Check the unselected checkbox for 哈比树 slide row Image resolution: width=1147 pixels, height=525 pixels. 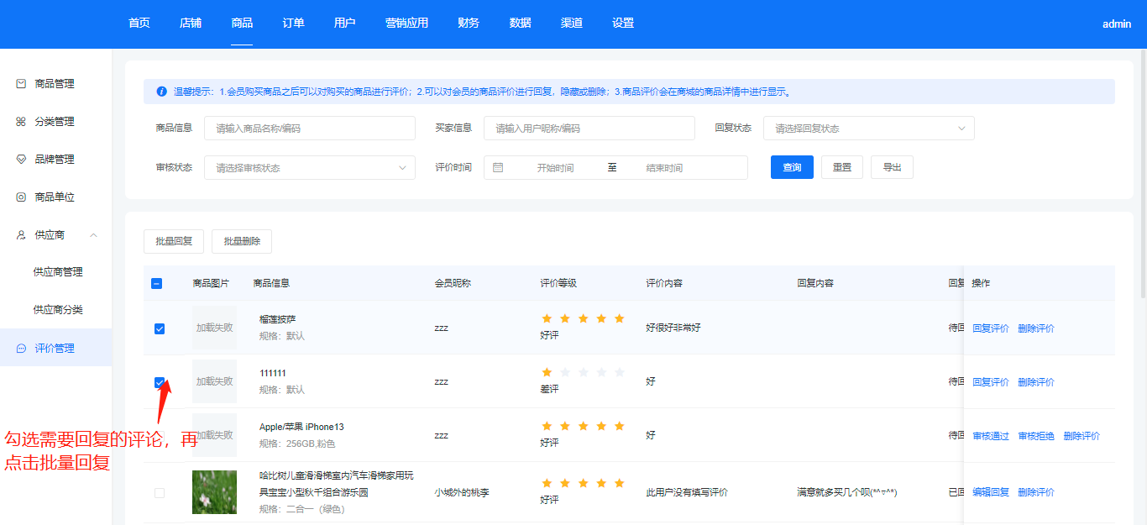pyautogui.click(x=160, y=493)
